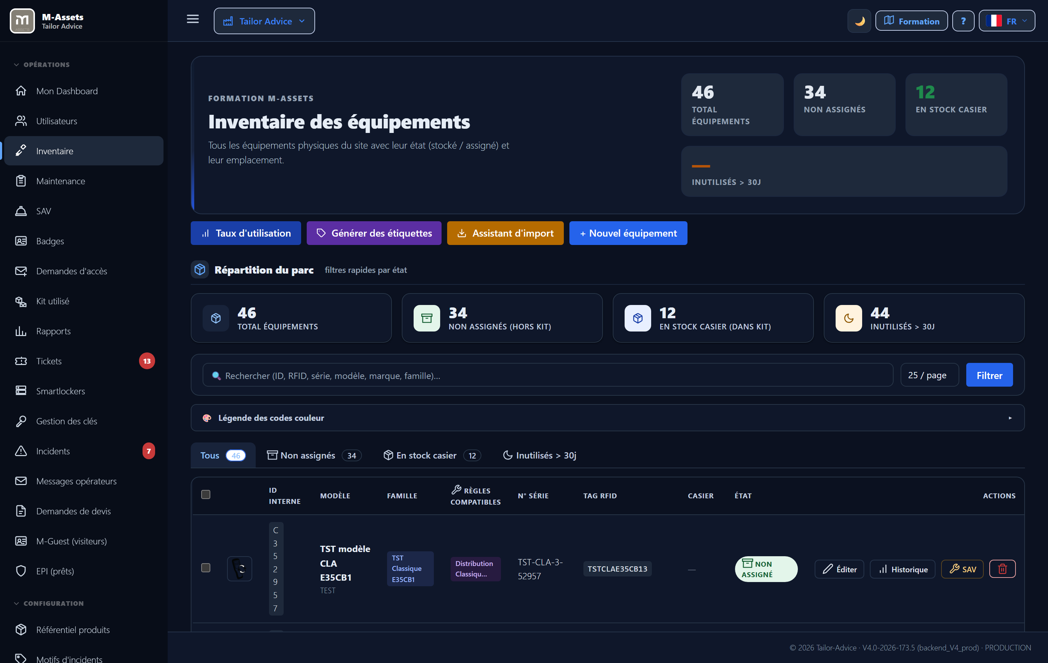The height and width of the screenshot is (663, 1048).
Task: Open the FR language selector
Action: 1007,21
